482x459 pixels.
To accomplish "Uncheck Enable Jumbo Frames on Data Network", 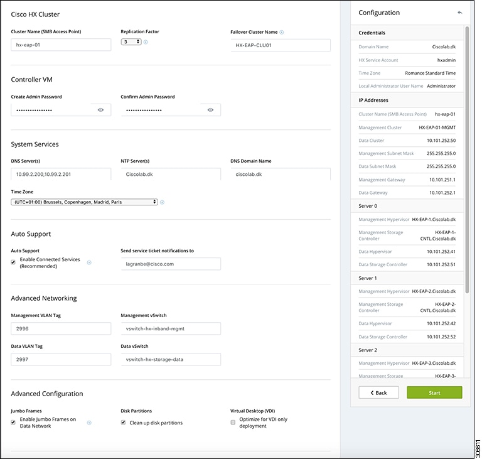I will pos(14,423).
